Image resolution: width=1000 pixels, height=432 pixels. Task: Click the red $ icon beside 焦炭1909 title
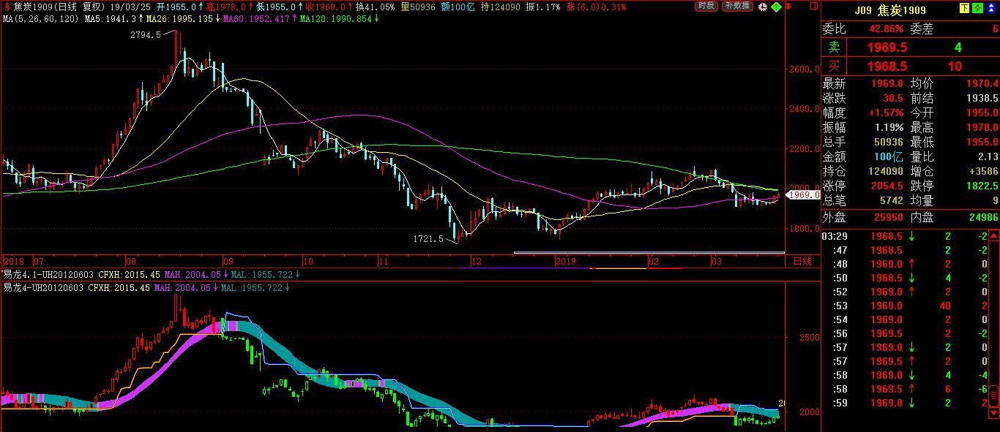[x=7, y=7]
